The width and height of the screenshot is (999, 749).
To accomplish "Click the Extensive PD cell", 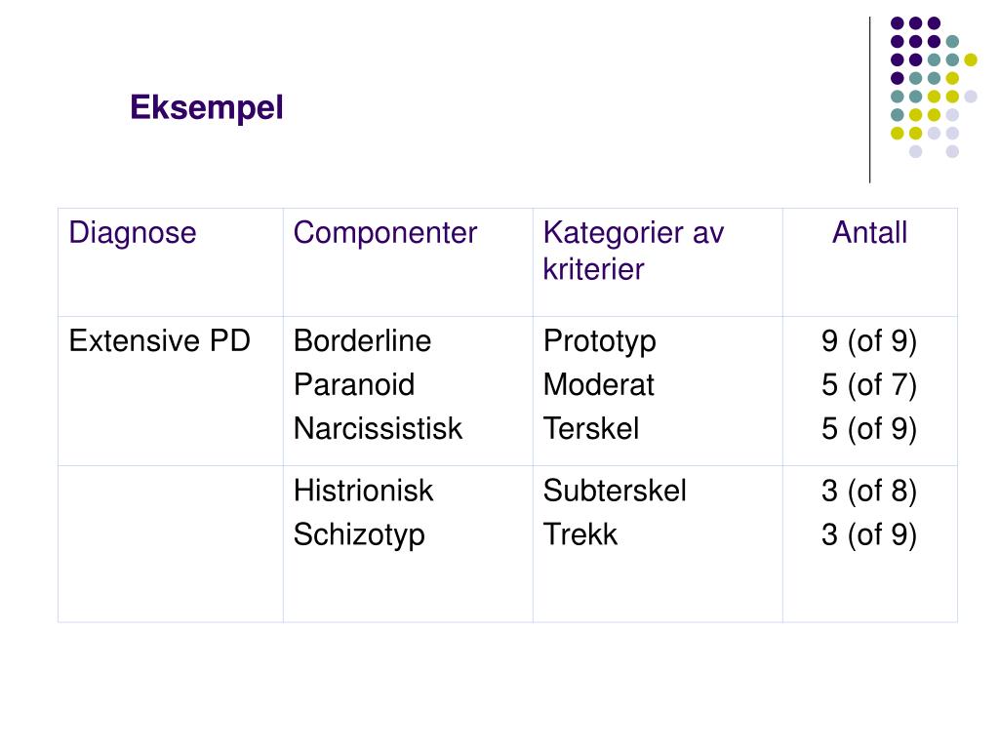I will [159, 340].
